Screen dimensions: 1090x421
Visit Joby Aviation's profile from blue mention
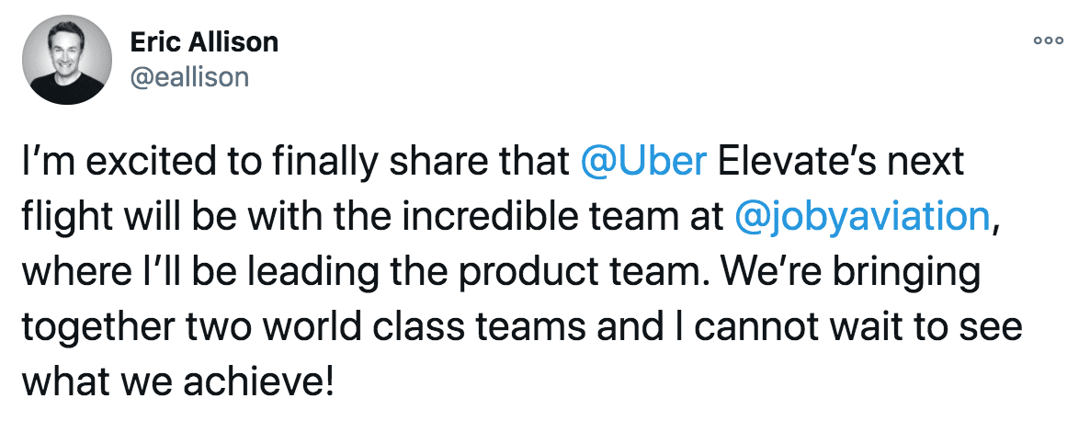(x=861, y=218)
